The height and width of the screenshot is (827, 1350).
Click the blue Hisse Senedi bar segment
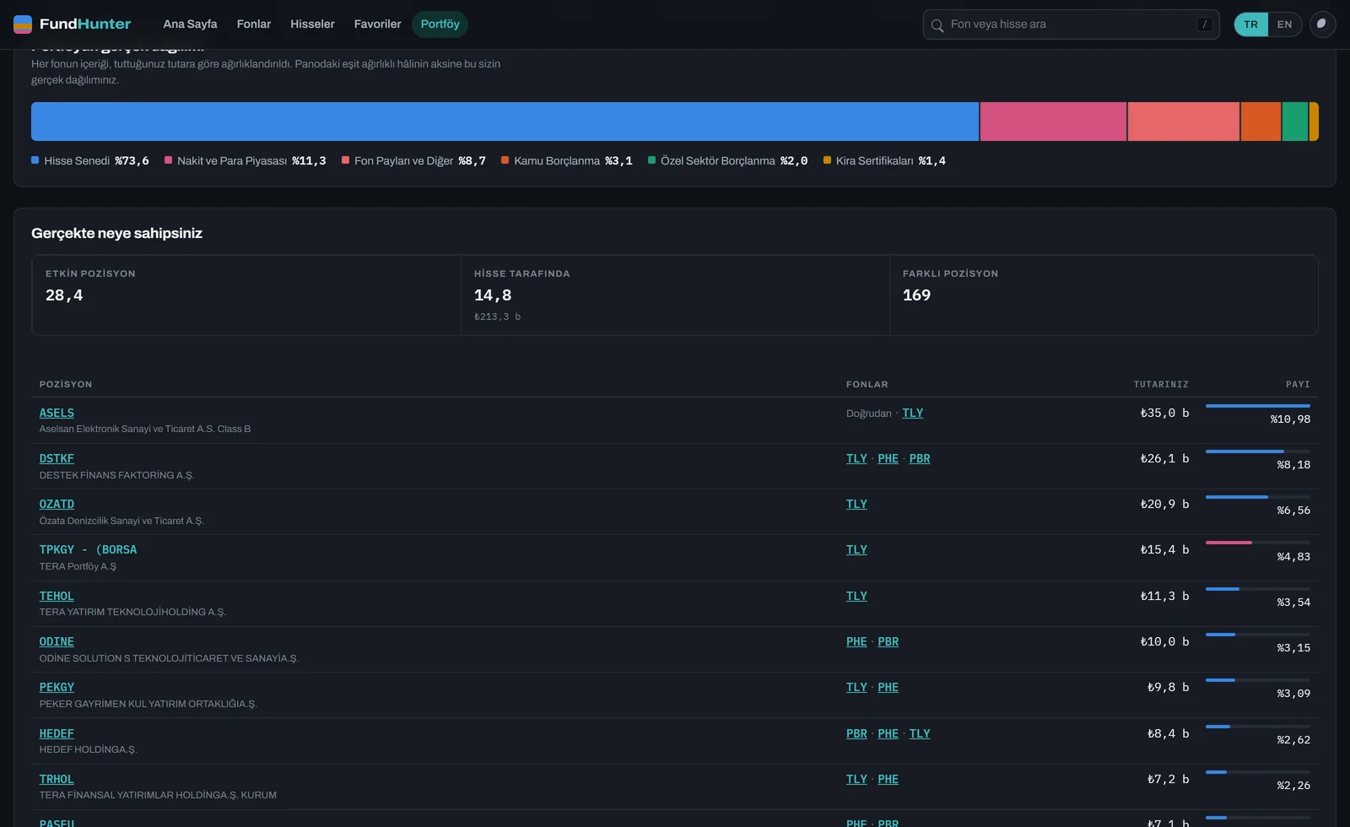pyautogui.click(x=505, y=122)
